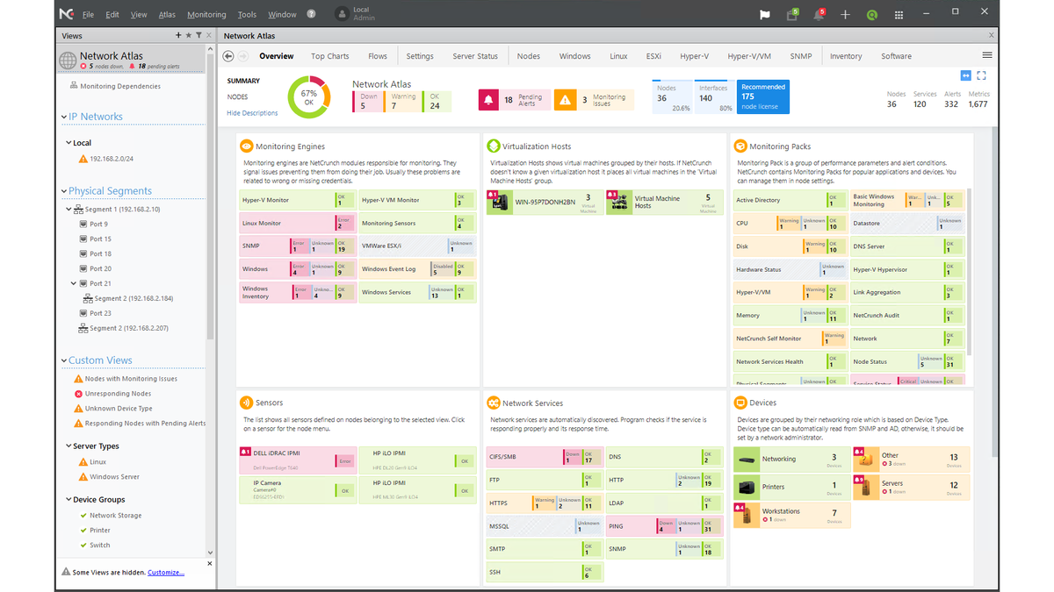Viewport: 1054px width, 592px height.
Task: Switch to the Hyper-V tab
Action: [695, 55]
